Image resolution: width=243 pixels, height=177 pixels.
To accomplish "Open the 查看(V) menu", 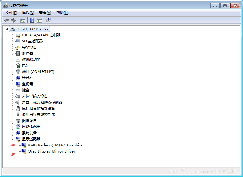I will [45, 13].
